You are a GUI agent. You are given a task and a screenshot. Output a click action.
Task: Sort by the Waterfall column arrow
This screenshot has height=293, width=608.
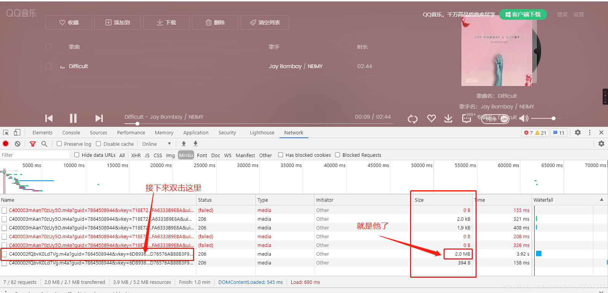602,199
